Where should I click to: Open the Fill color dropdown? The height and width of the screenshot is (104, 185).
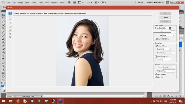pyautogui.click(x=169, y=35)
